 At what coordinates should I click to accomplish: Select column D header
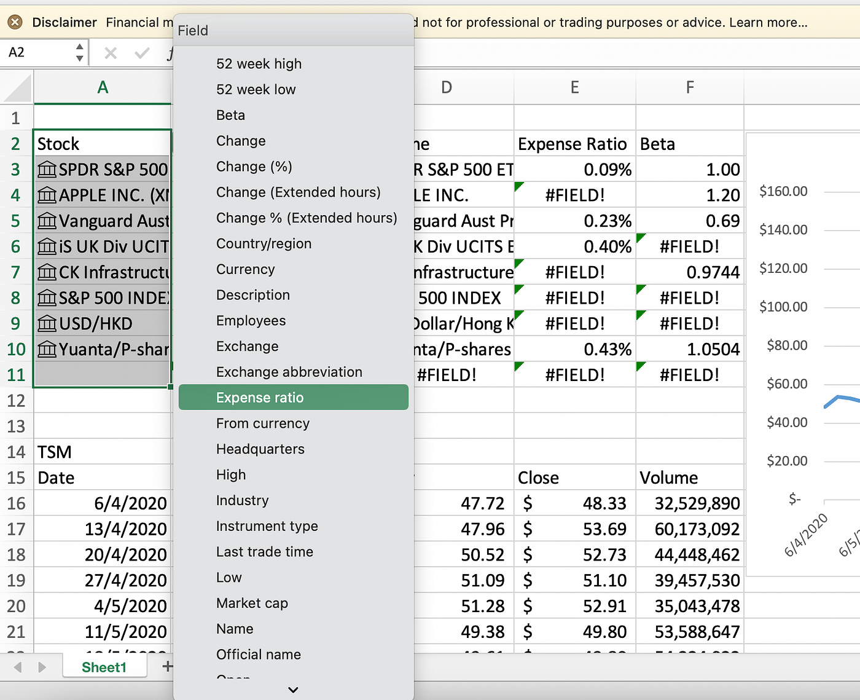pyautogui.click(x=464, y=87)
